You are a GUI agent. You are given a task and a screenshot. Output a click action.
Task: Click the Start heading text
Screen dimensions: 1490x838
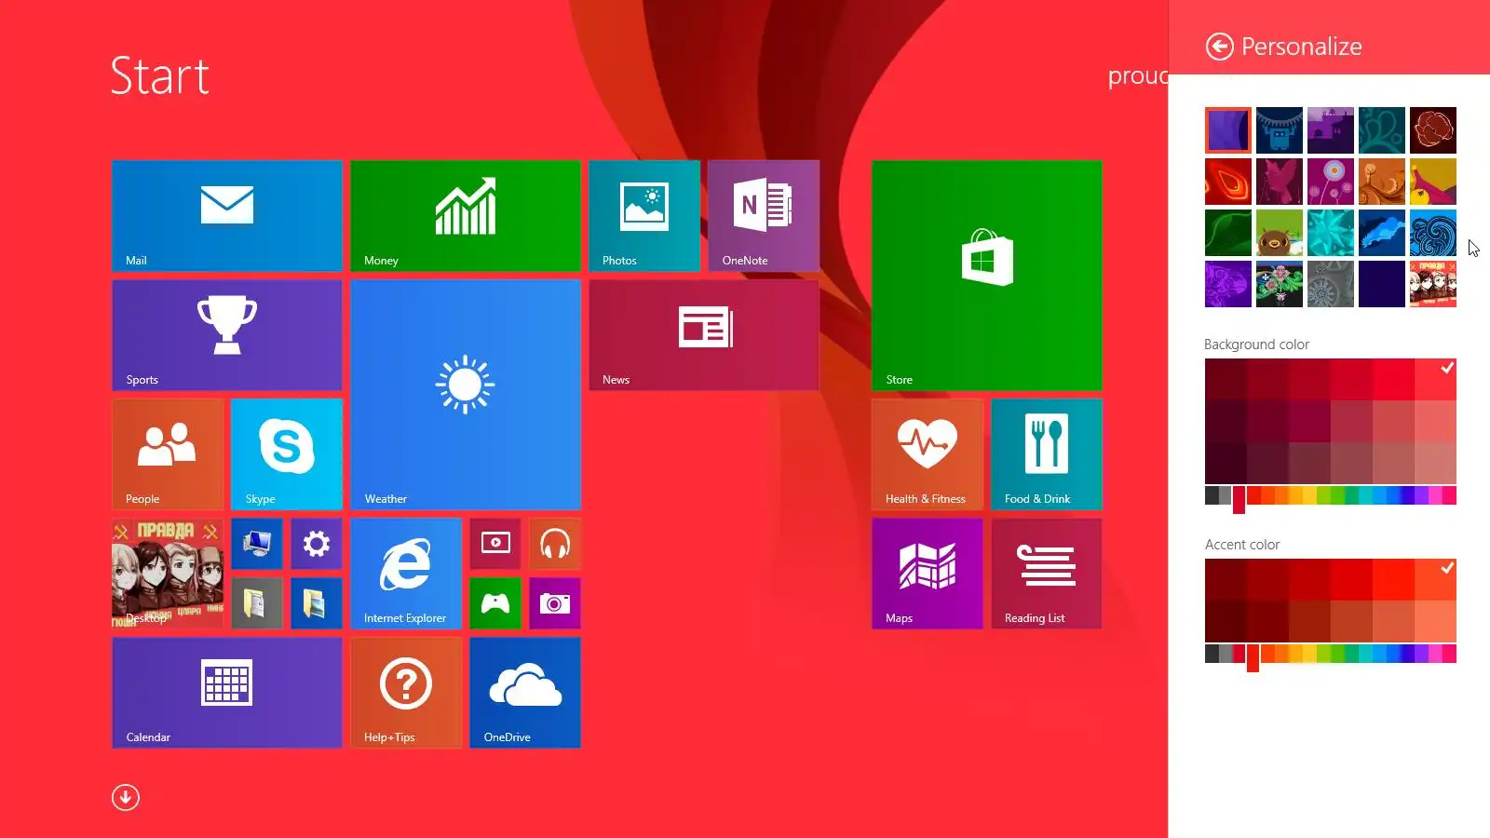tap(160, 75)
